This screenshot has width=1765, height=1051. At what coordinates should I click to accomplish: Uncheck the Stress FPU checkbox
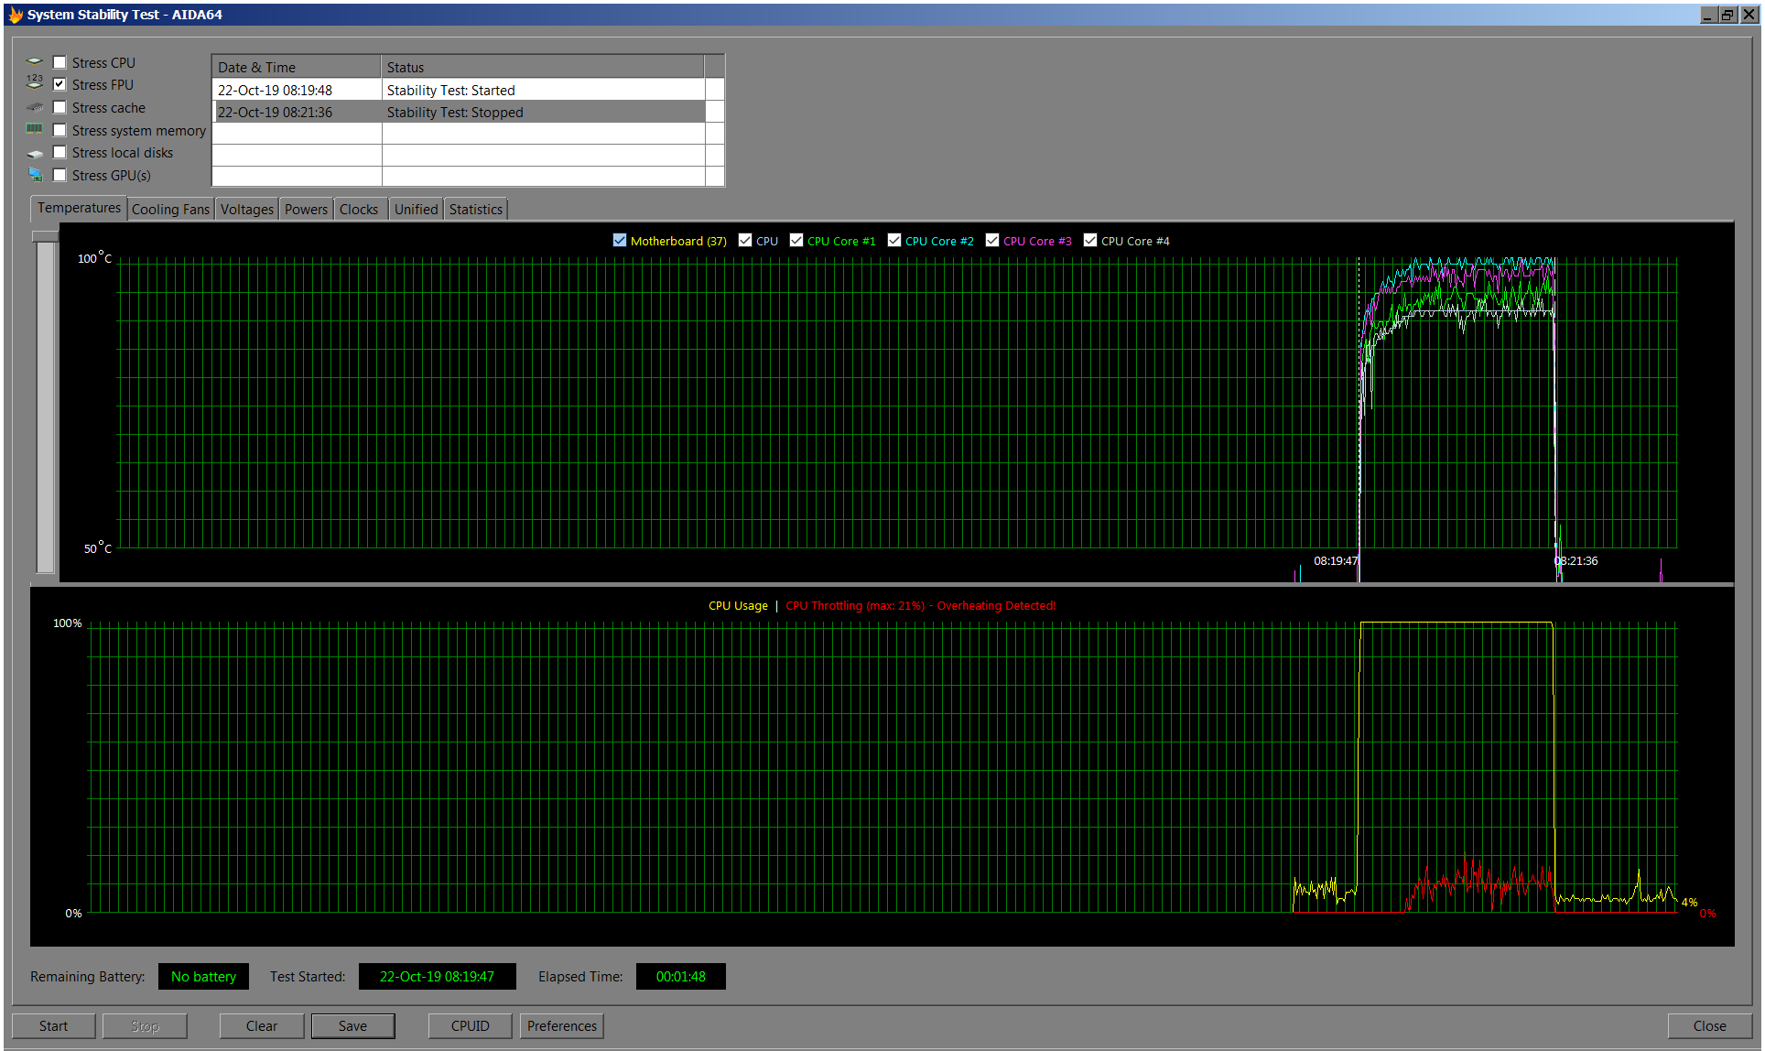[60, 84]
